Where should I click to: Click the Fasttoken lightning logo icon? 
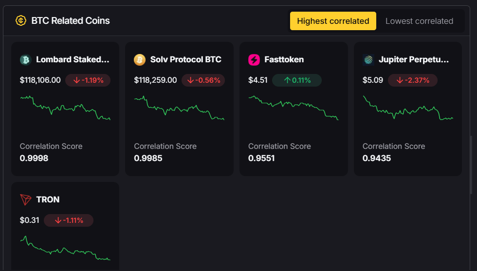[254, 60]
